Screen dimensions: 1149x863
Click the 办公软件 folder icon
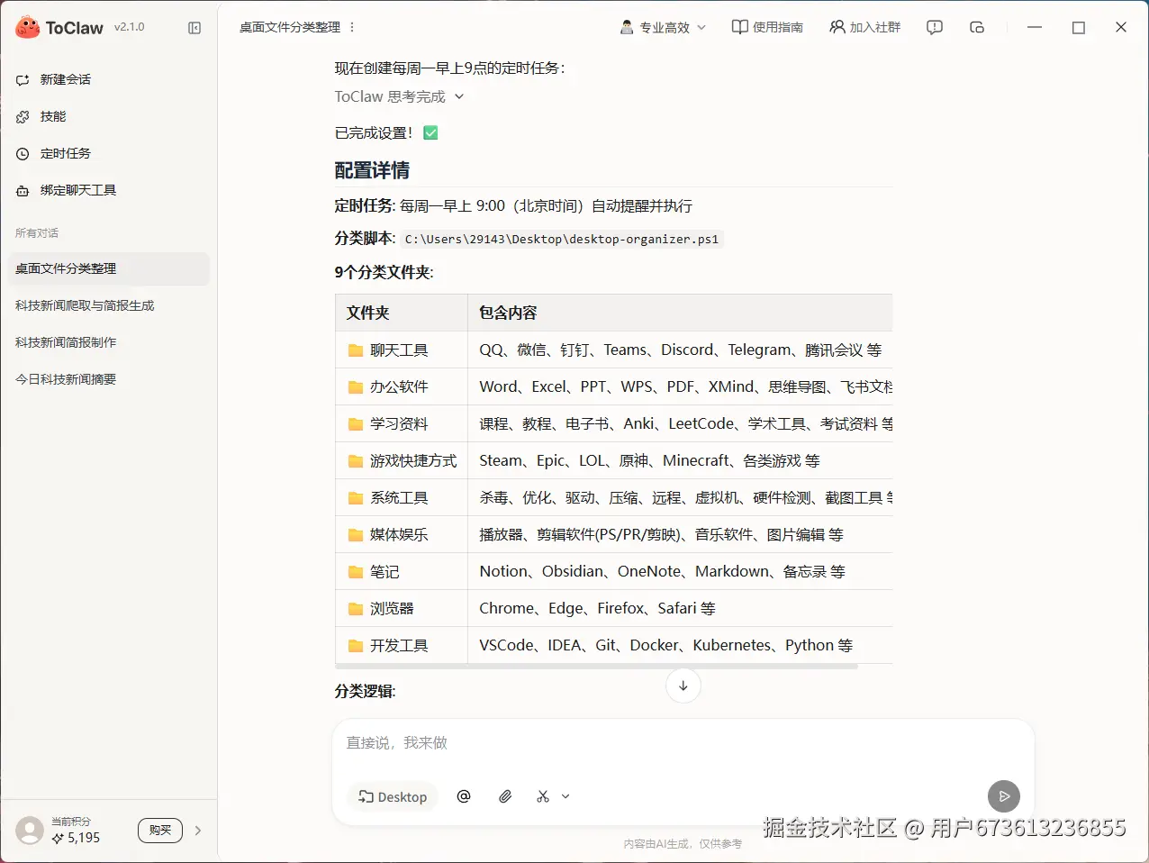pyautogui.click(x=356, y=387)
